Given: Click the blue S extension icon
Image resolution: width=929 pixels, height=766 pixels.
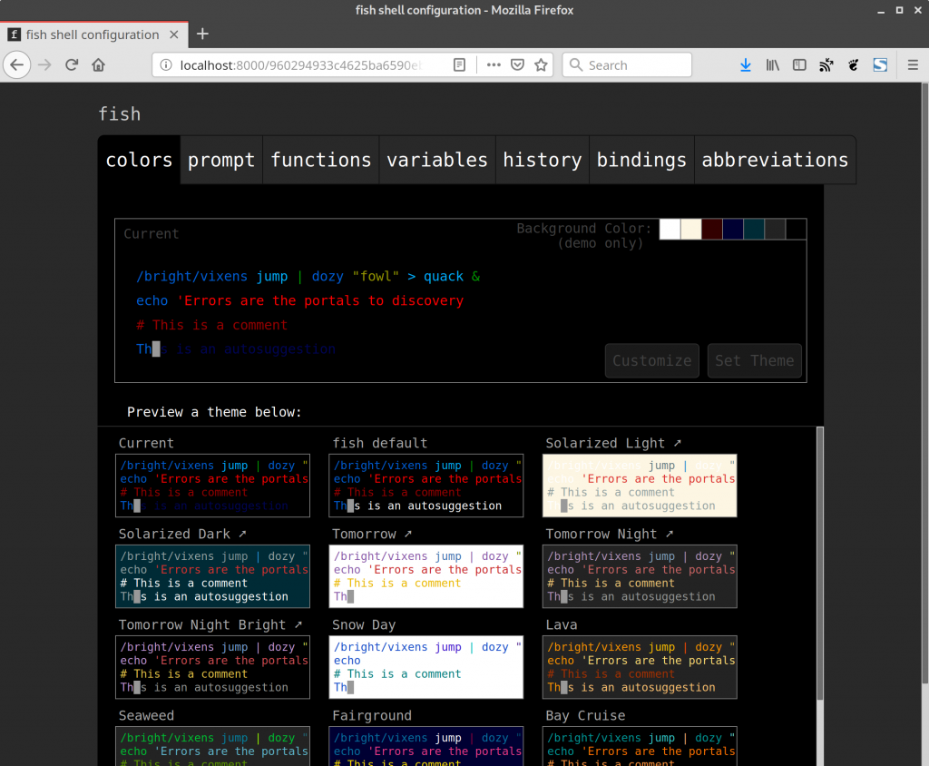Looking at the screenshot, I should (879, 64).
